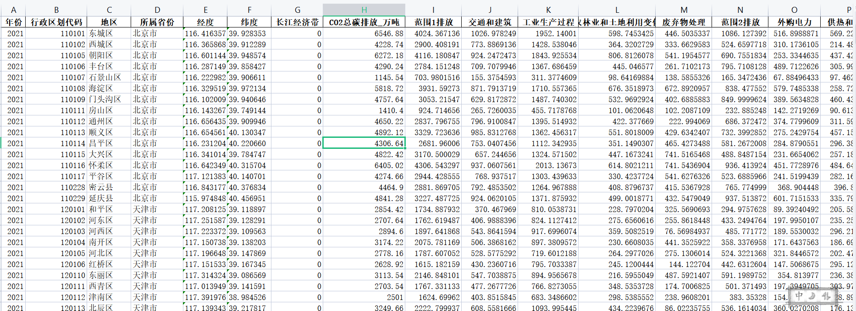Select 天津市 cell in 和平区 row
This screenshot has width=856, height=311.
(157, 209)
